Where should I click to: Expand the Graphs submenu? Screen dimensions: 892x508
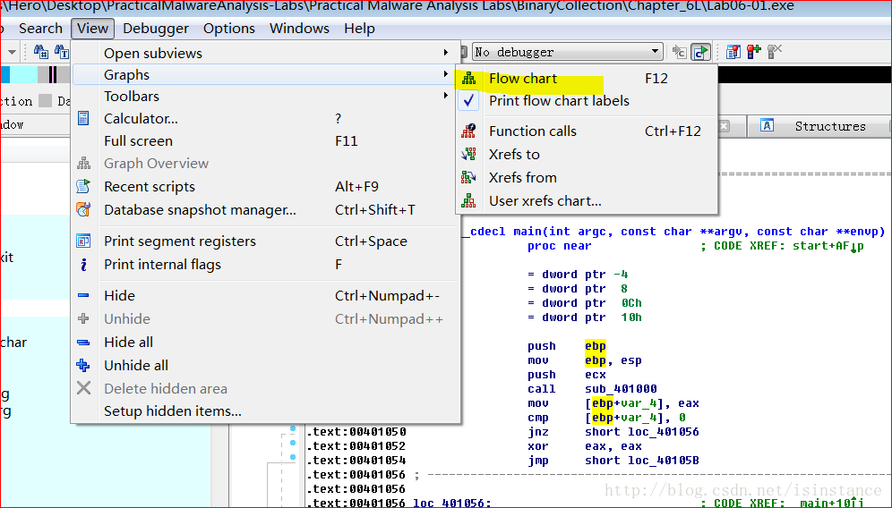point(266,75)
